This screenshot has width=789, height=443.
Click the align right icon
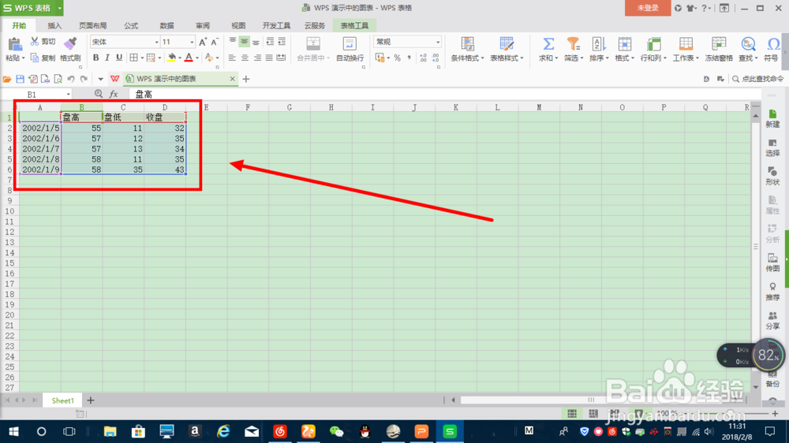tap(256, 58)
